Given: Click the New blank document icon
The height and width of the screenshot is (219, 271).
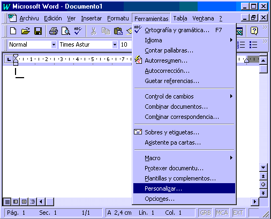Looking at the screenshot, I should [13, 31].
